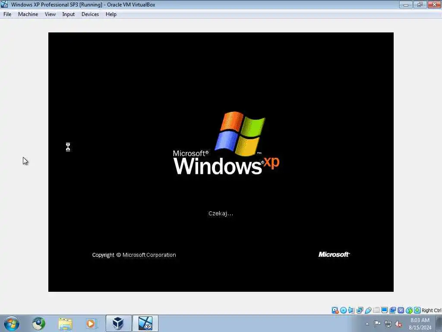The width and height of the screenshot is (442, 332).
Task: Click inside the Windows XP guest screen
Action: pyautogui.click(x=221, y=162)
